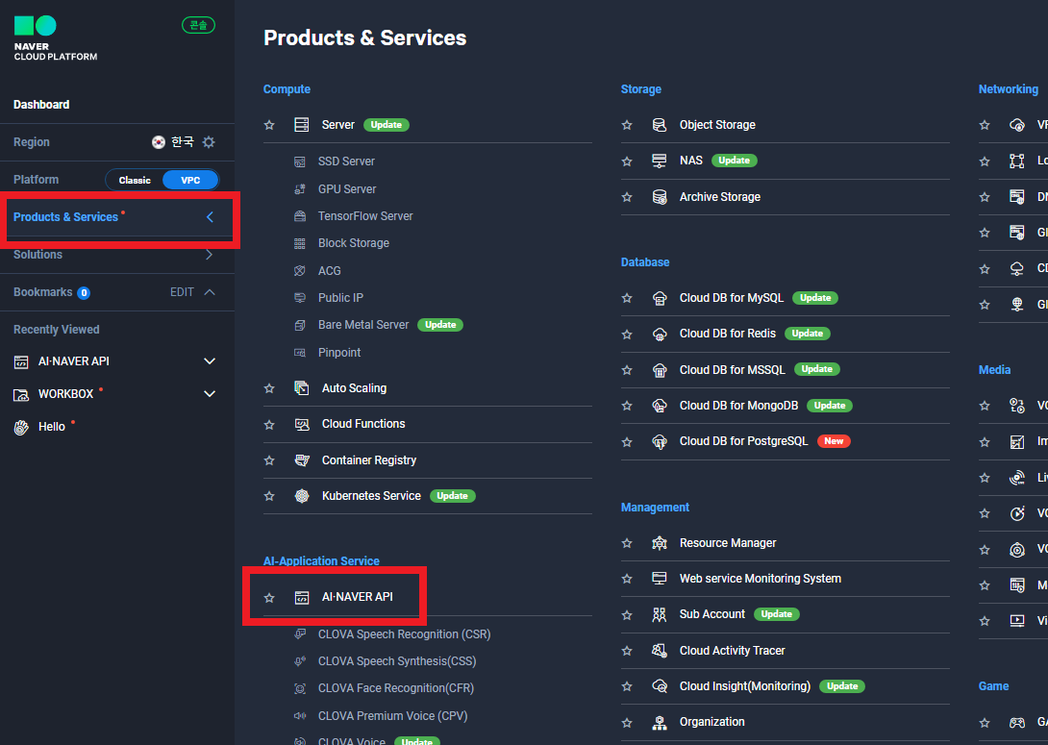This screenshot has height=745, width=1048.
Task: Open CLOVA Speech Recognition (CSR) link
Action: point(405,634)
